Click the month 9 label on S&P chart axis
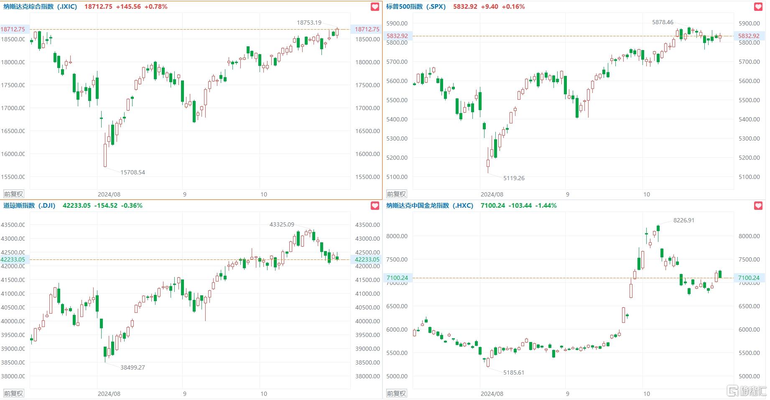 coord(568,194)
